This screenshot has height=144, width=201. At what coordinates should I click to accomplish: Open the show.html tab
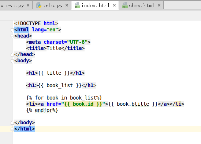141,5
